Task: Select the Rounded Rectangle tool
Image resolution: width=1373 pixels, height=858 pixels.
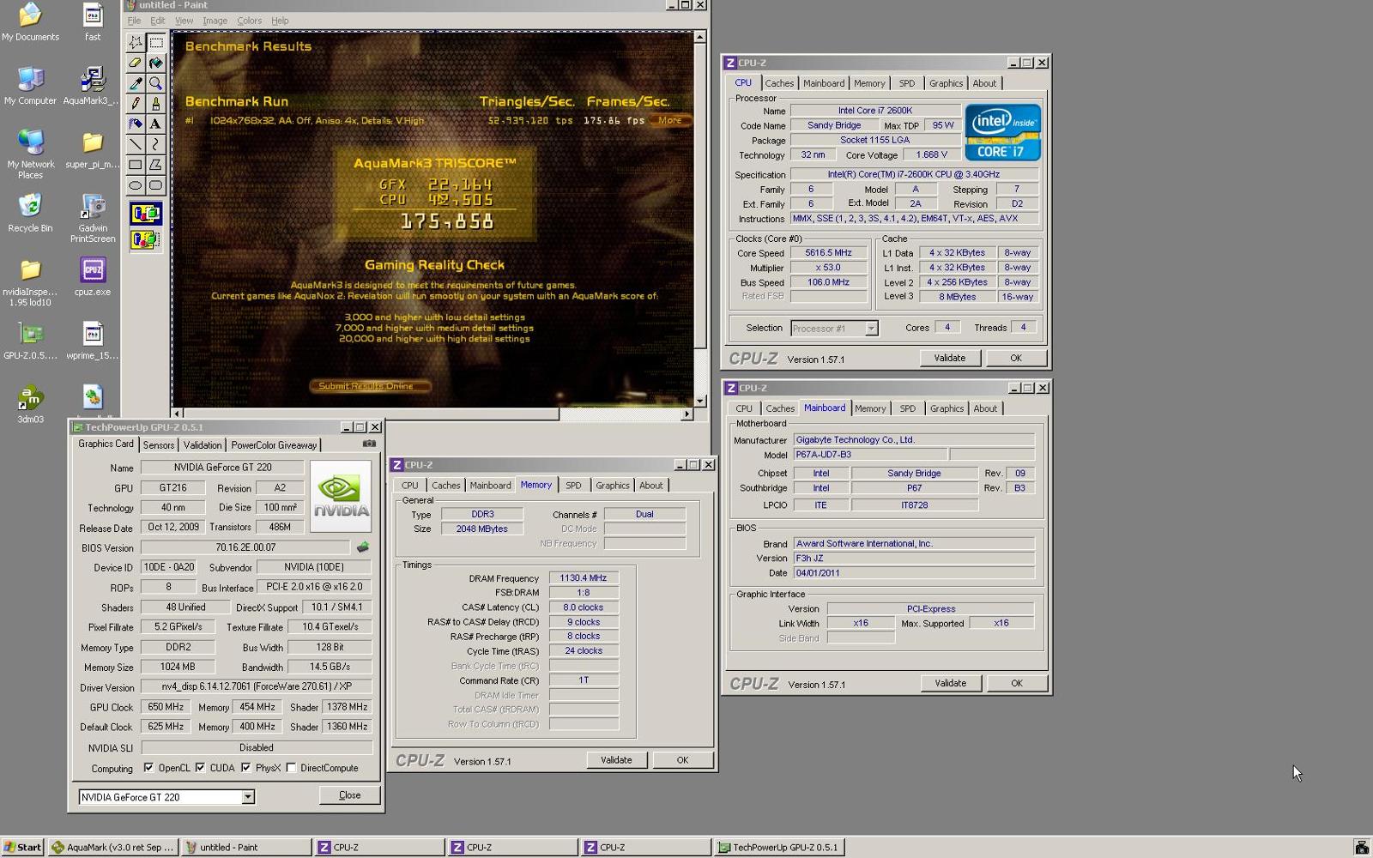Action: click(156, 185)
